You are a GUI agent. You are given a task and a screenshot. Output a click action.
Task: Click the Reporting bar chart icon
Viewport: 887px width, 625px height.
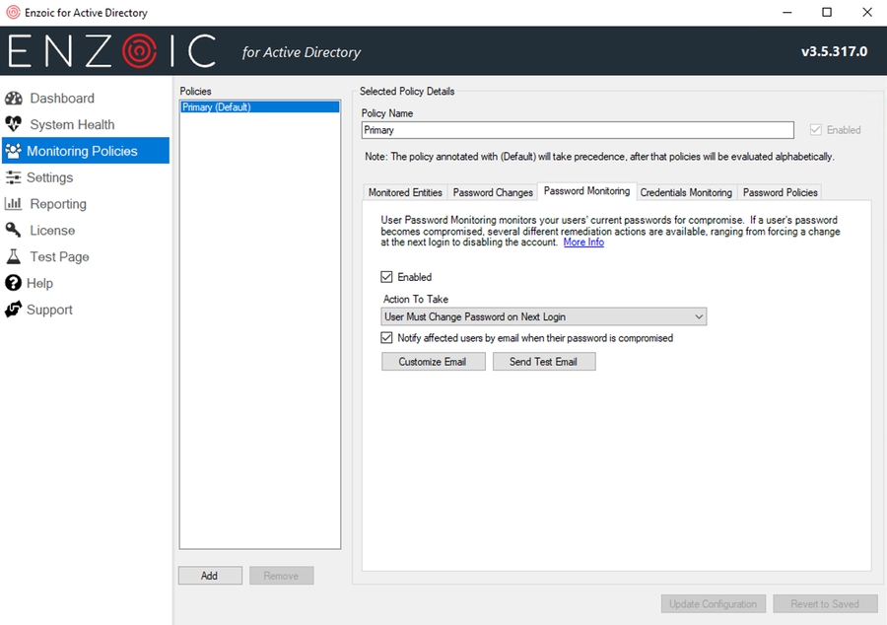point(14,204)
